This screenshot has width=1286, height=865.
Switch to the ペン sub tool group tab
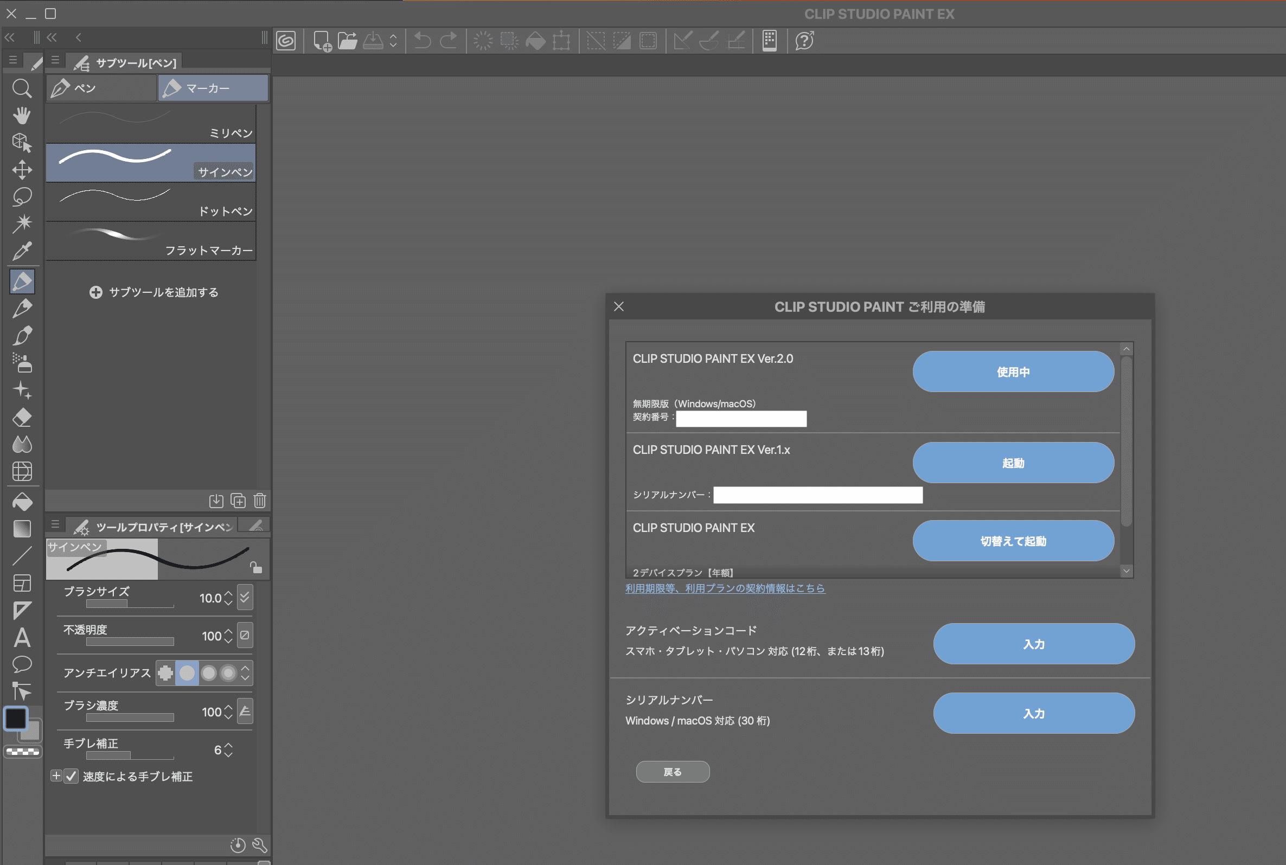tap(101, 88)
